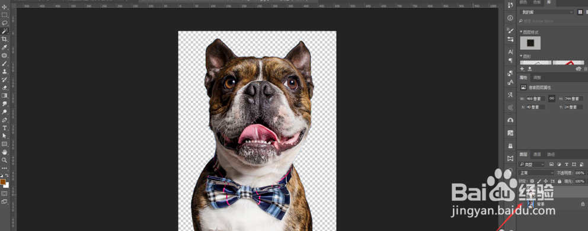
Task: Open the Paragraph panel icon
Action: pyautogui.click(x=510, y=60)
